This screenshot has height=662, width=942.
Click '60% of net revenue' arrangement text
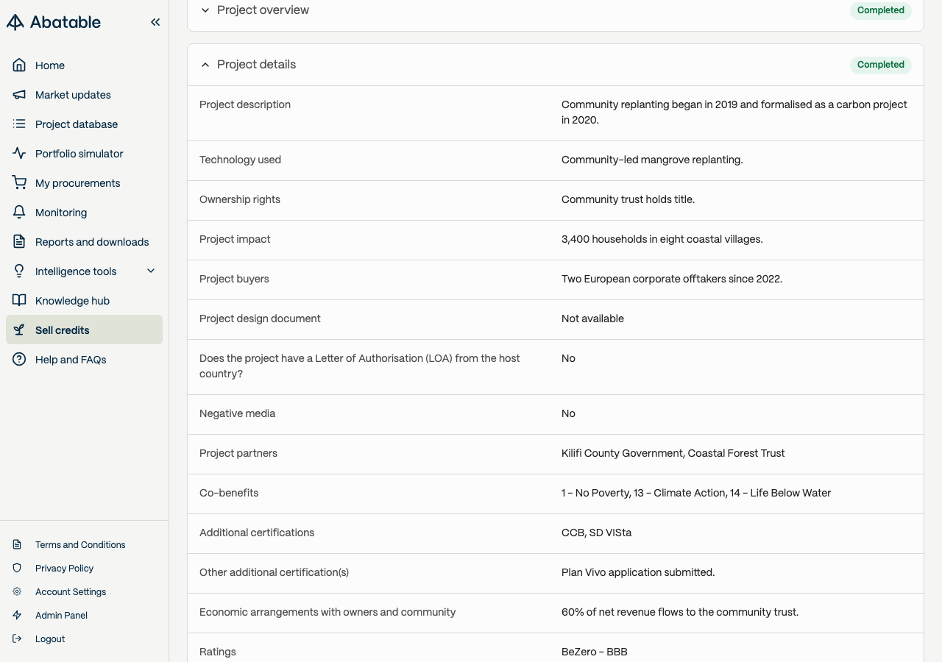(x=680, y=612)
